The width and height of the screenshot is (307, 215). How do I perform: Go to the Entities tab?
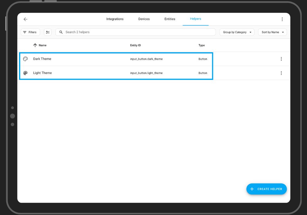tap(170, 19)
